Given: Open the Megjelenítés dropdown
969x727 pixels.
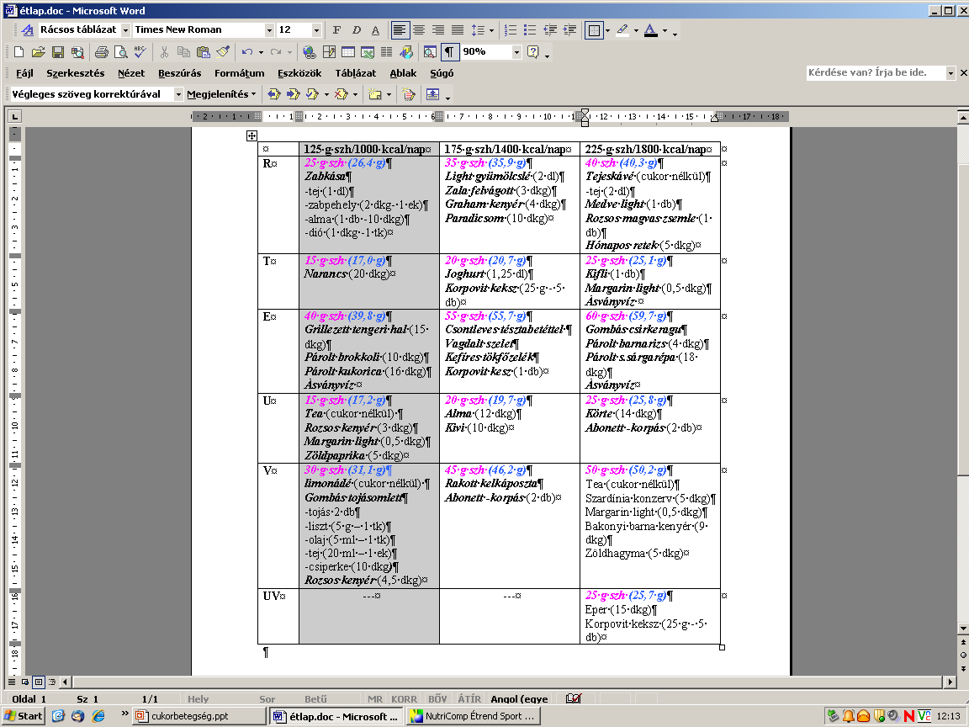Looking at the screenshot, I should [222, 94].
